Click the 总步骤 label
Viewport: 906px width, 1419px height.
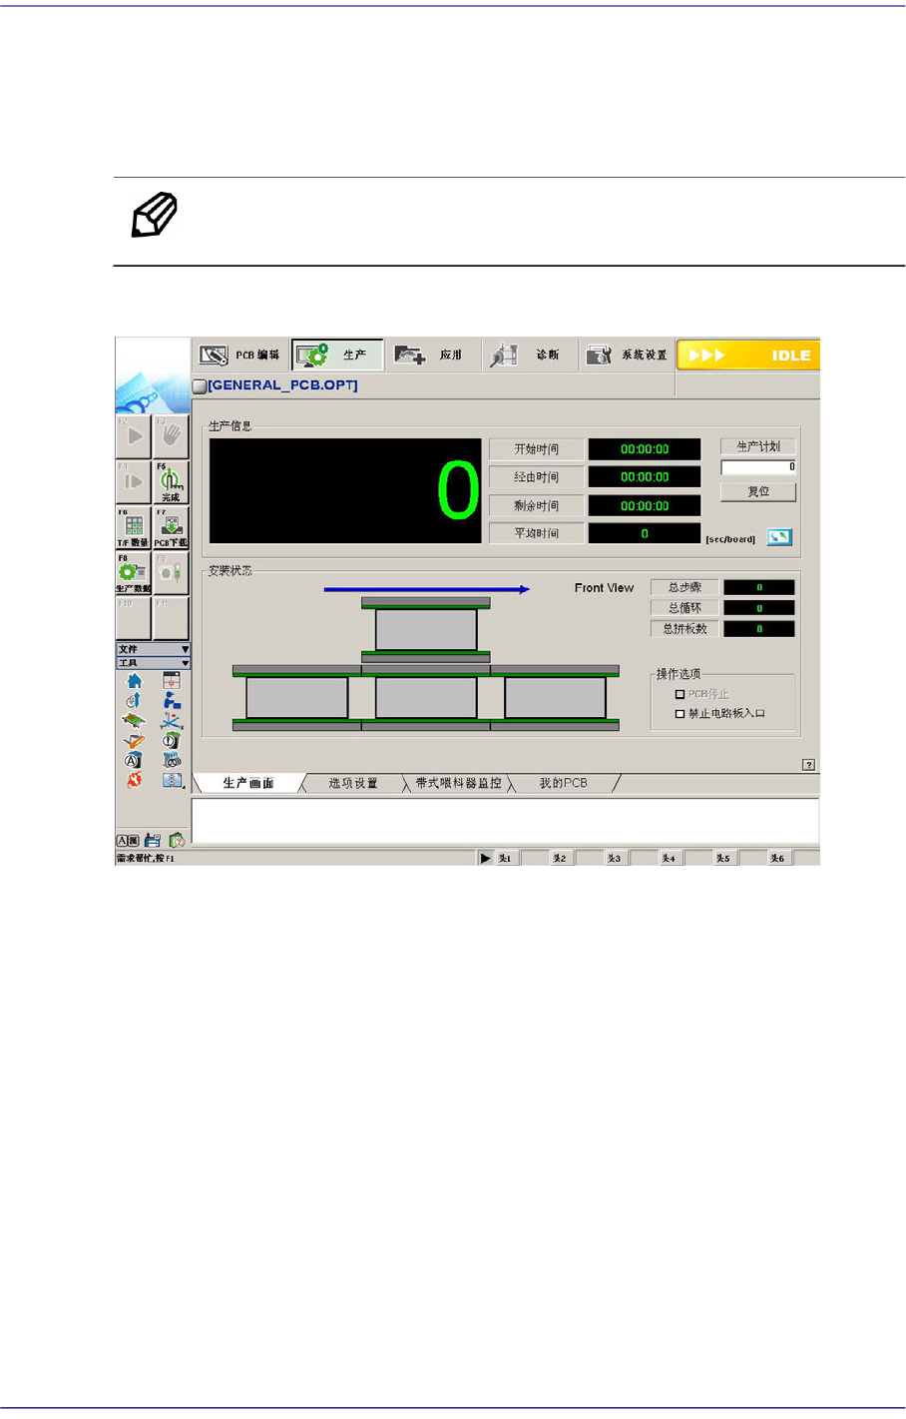point(684,587)
